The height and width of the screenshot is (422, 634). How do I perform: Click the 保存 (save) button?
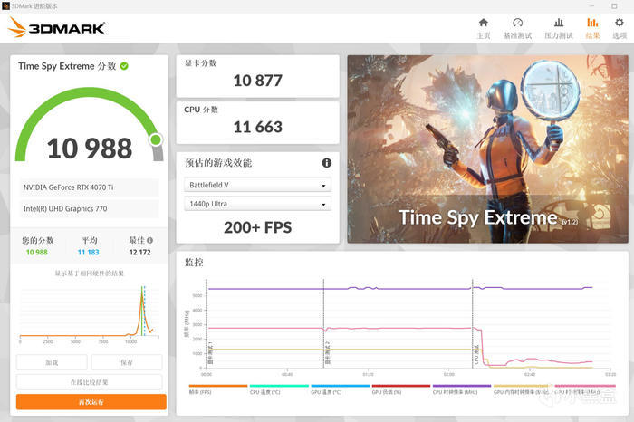point(127,362)
